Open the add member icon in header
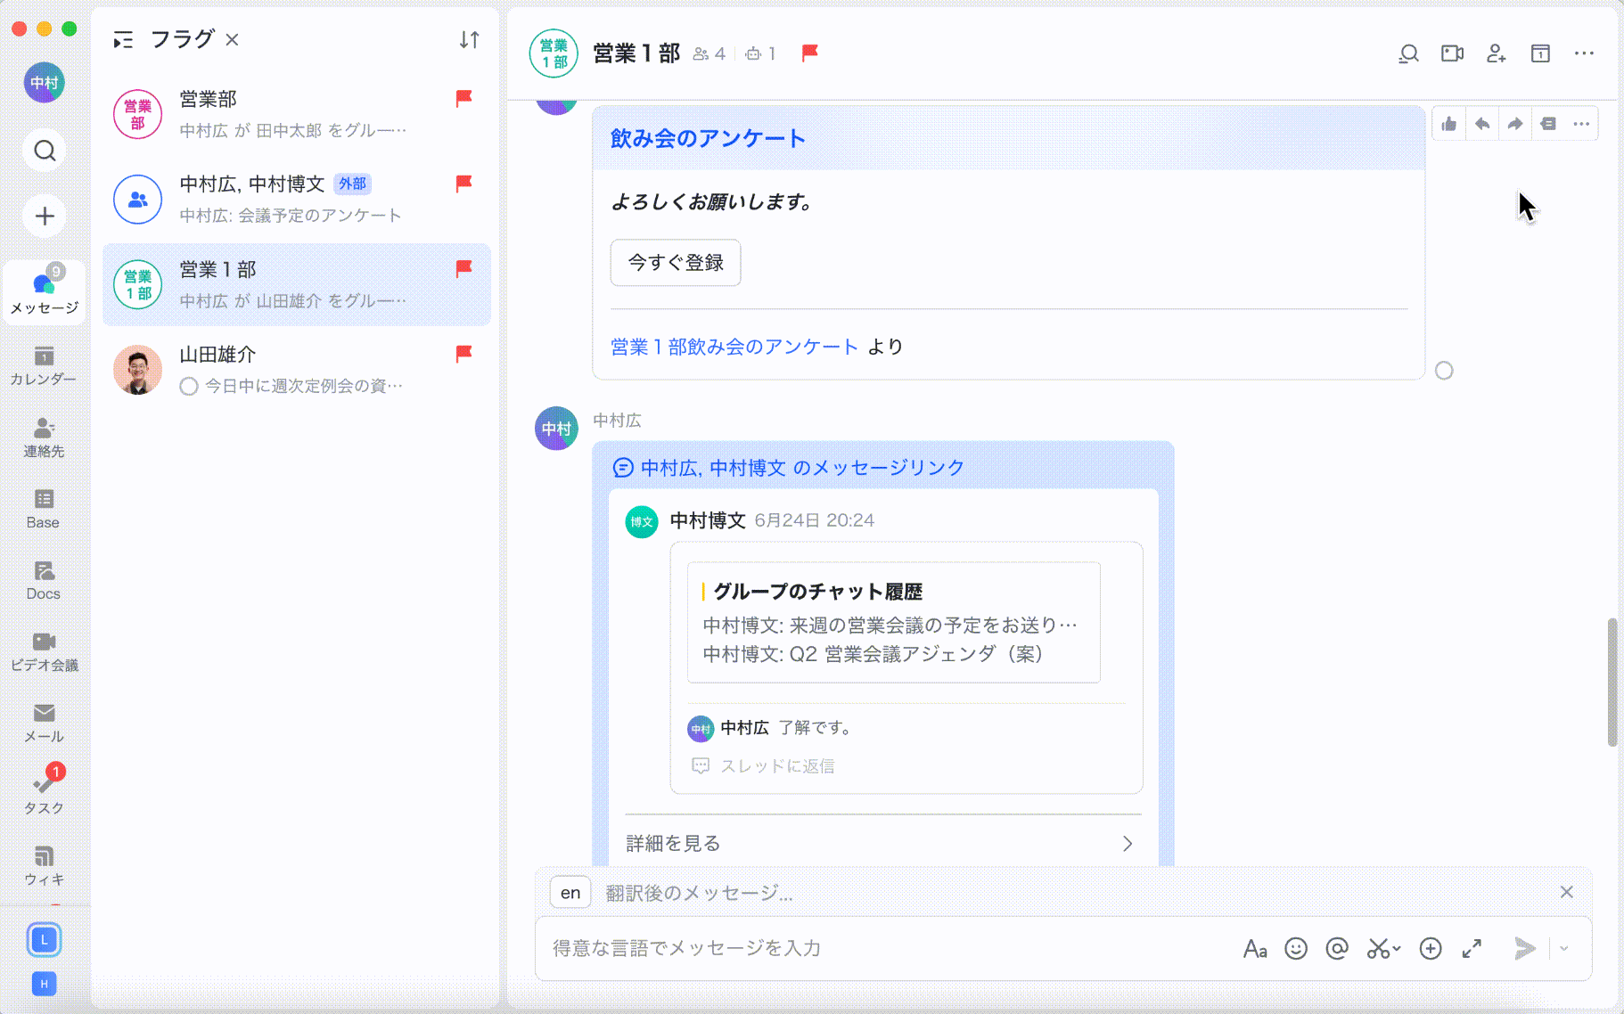 [1496, 53]
